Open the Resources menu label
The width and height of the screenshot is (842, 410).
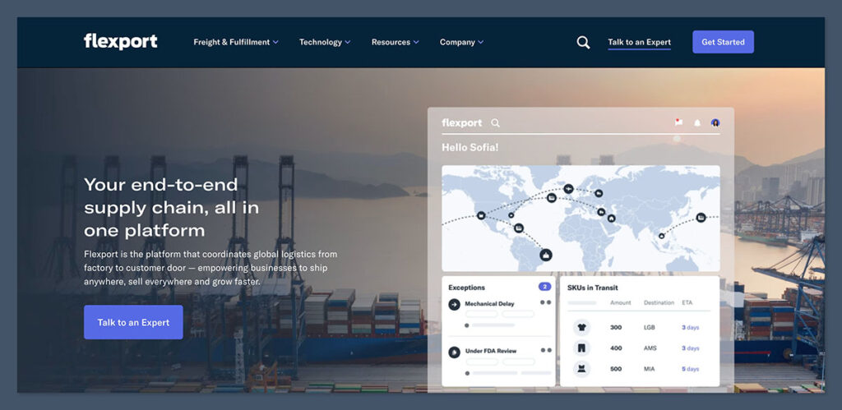pos(391,42)
